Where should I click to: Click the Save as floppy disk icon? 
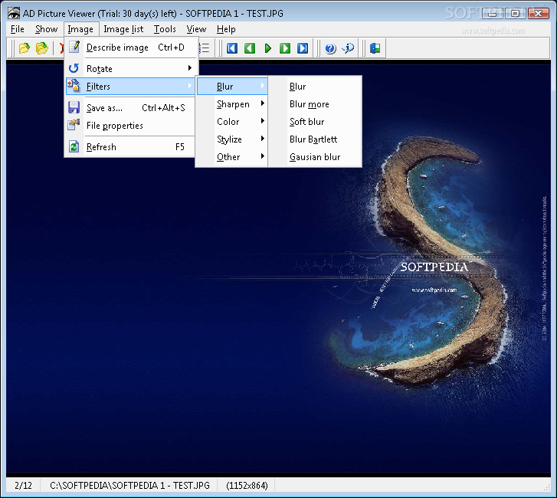point(74,107)
